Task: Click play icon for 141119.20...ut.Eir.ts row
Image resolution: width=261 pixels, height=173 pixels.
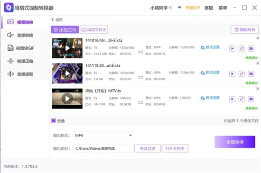Action: [232, 74]
